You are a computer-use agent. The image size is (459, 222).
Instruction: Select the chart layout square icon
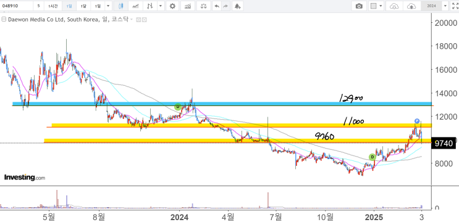[373, 6]
